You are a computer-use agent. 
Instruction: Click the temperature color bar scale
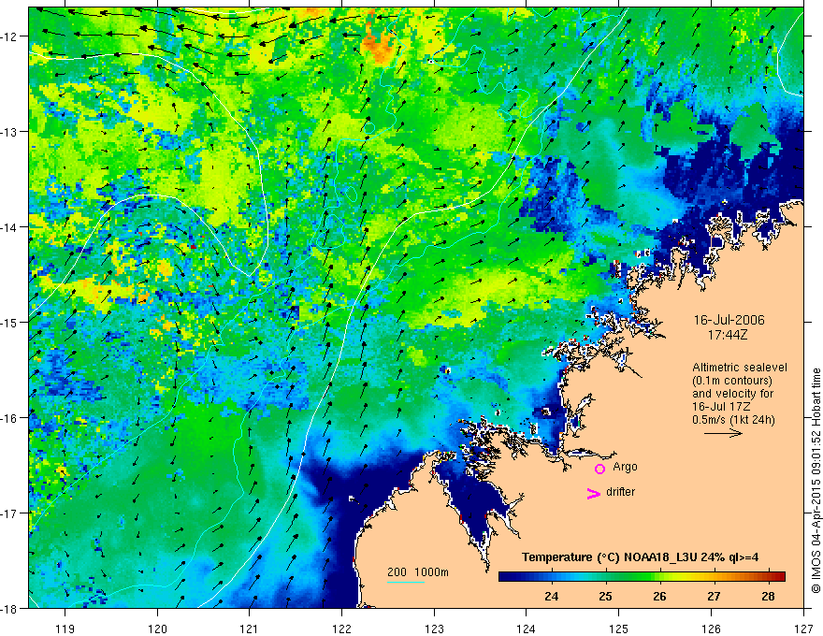tap(642, 577)
